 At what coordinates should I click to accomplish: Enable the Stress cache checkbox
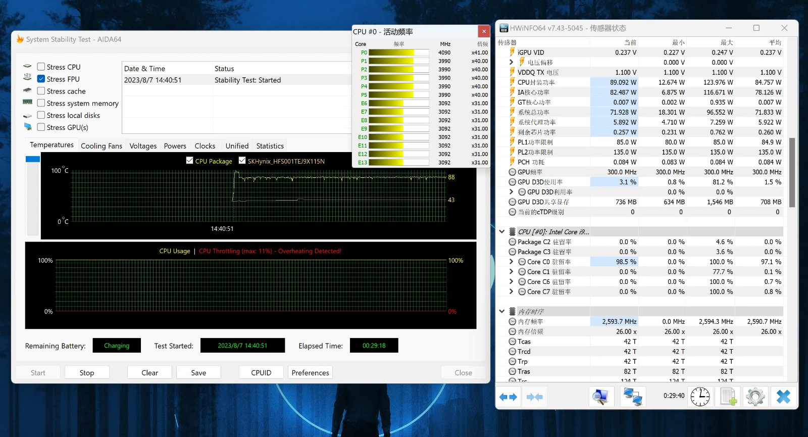(41, 91)
